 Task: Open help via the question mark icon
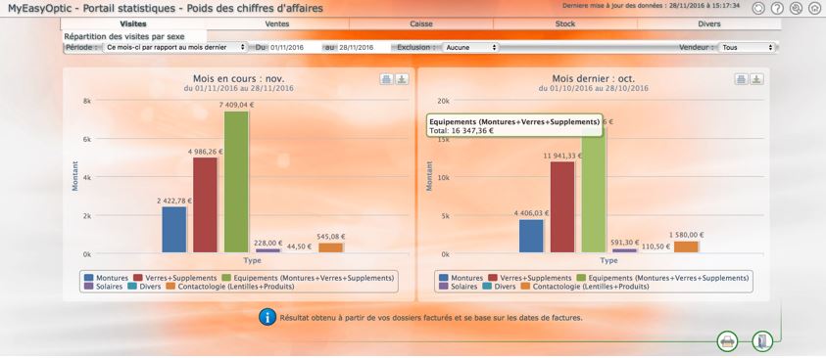[777, 8]
